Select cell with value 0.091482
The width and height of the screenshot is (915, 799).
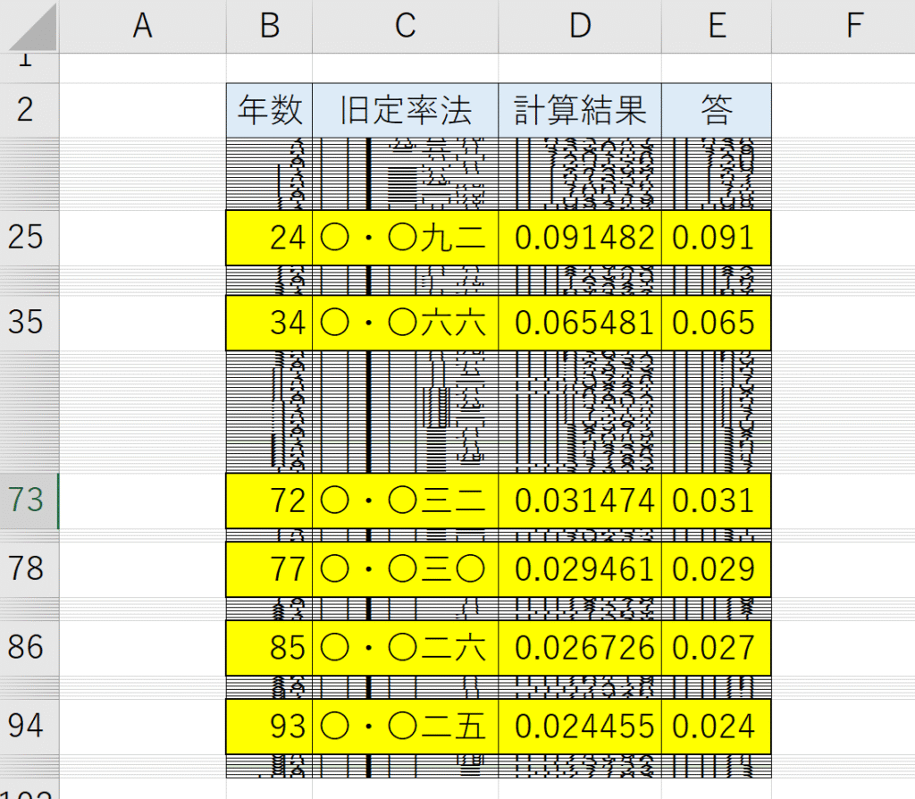pos(579,238)
